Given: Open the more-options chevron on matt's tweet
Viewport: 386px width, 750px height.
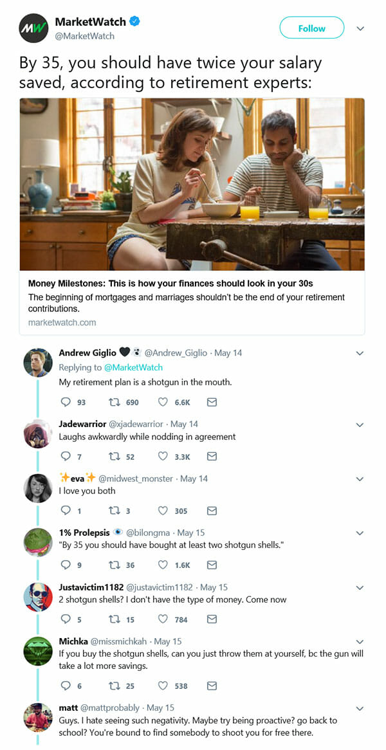Looking at the screenshot, I should (x=360, y=708).
